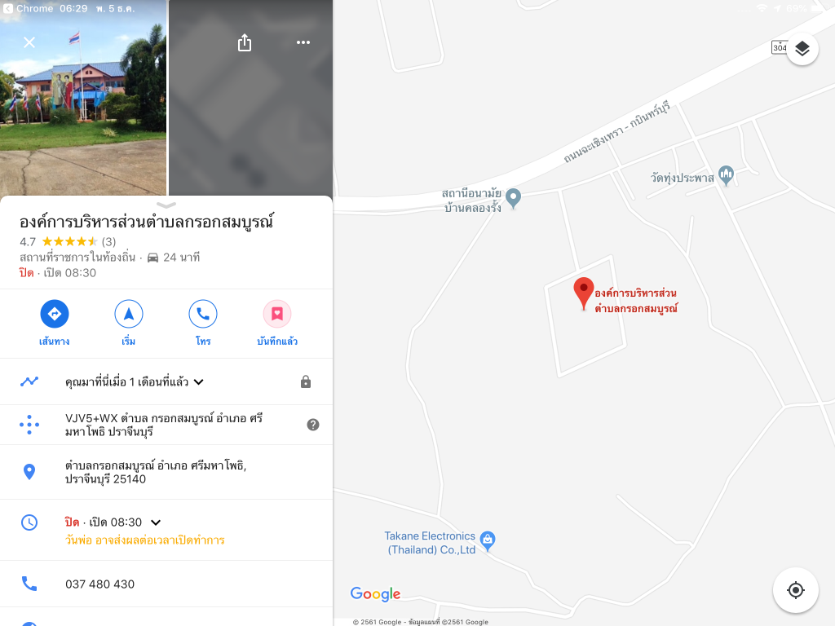Image resolution: width=835 pixels, height=626 pixels.
Task: Click the plus code help question mark
Action: point(313,424)
